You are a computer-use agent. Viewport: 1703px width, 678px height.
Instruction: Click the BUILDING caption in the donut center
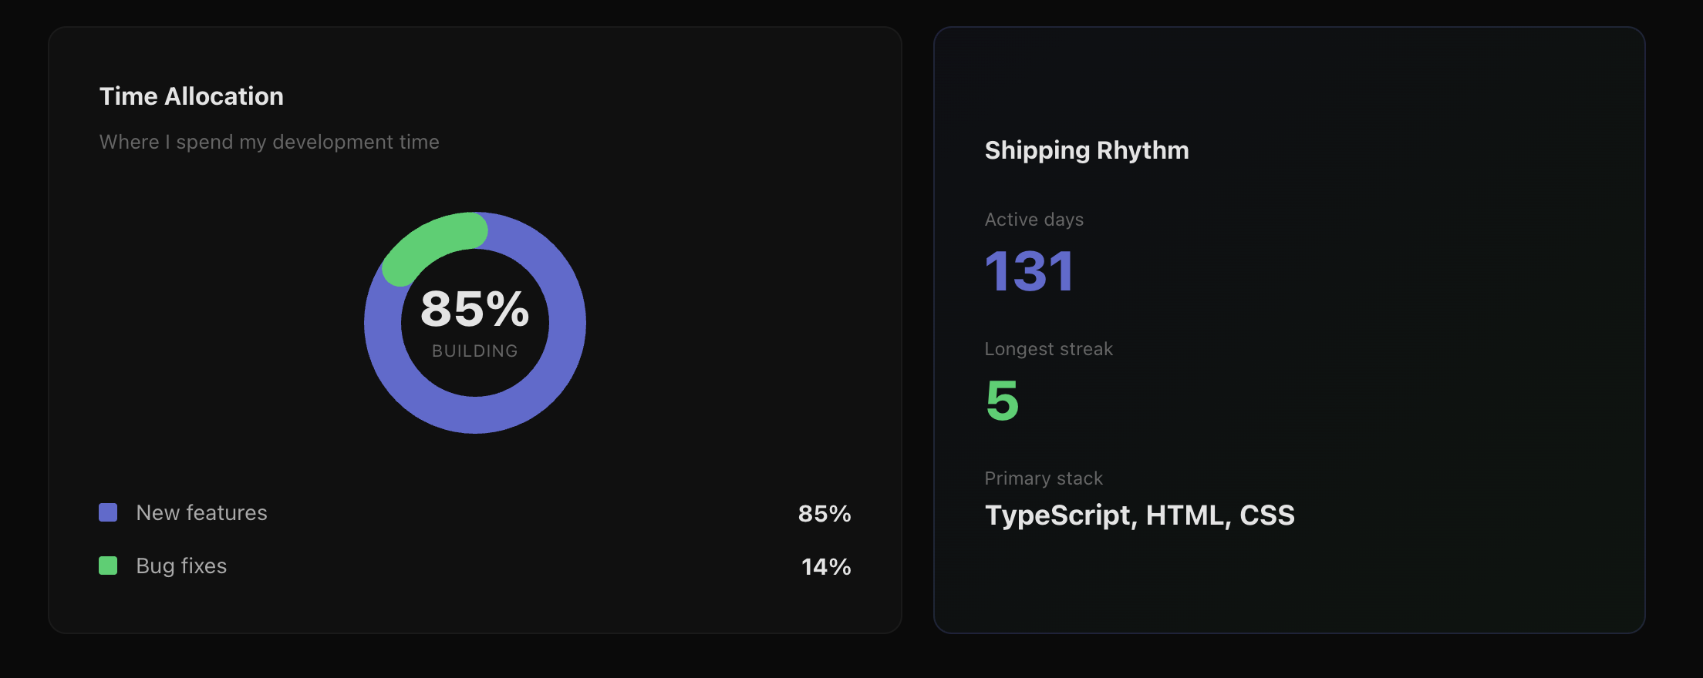point(474,349)
